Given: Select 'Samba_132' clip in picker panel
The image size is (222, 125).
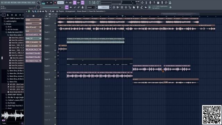Looking at the screenshot, I should (x=33, y=39).
